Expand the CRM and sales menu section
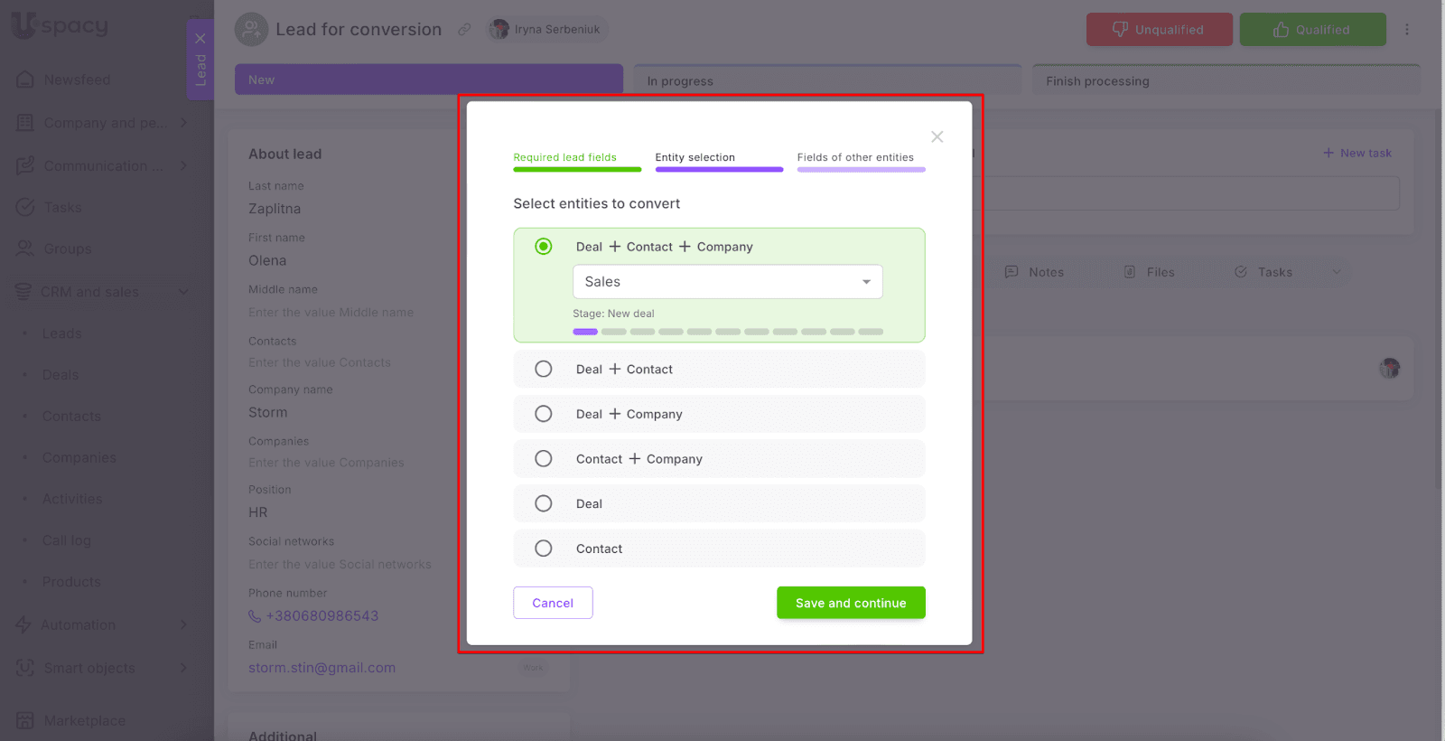This screenshot has width=1445, height=741. click(x=183, y=292)
